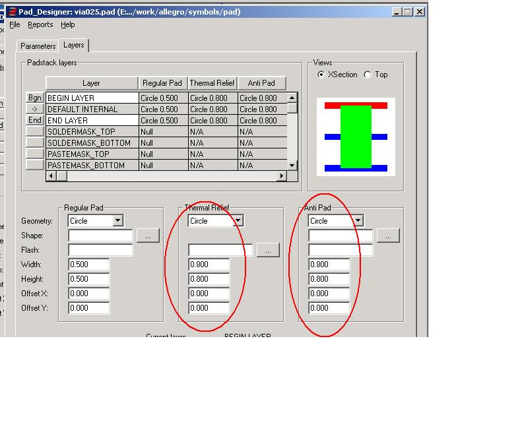Minimize the Pad_Designer window
Screen dimensions: 520x442
pyautogui.click(x=397, y=12)
